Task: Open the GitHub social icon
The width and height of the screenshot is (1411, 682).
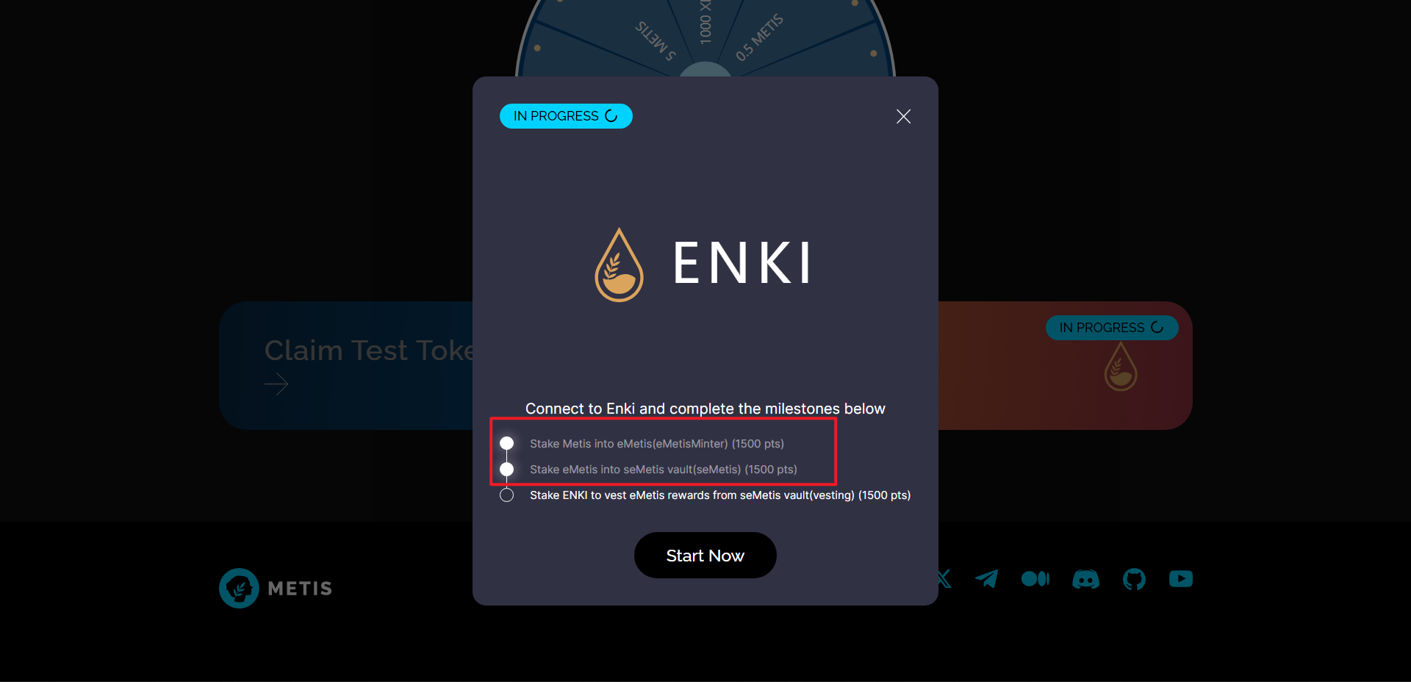Action: (x=1134, y=579)
